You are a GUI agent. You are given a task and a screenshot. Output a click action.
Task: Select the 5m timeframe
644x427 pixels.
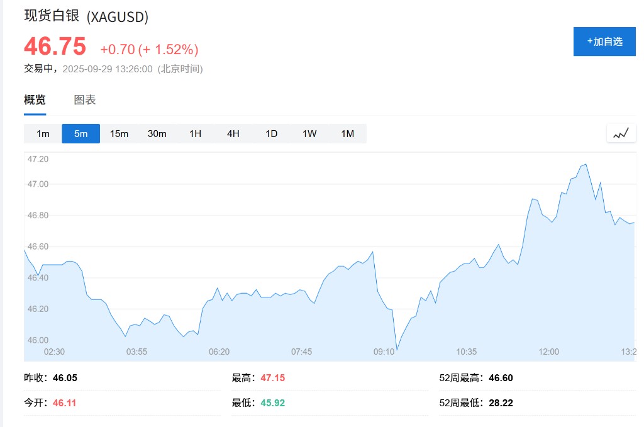(80, 134)
